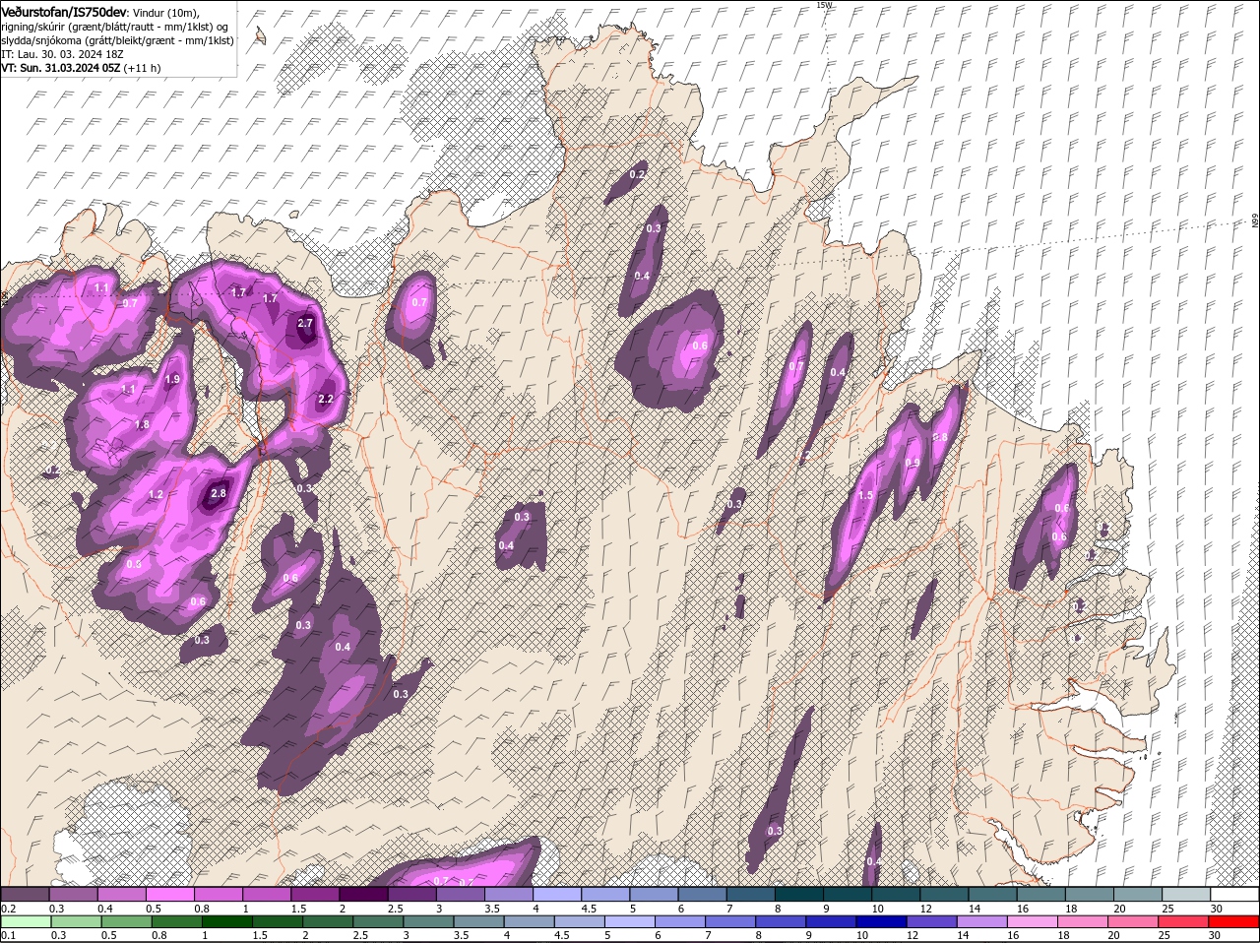Select the 1.5 value printed on the map
The height and width of the screenshot is (943, 1260).
point(866,496)
